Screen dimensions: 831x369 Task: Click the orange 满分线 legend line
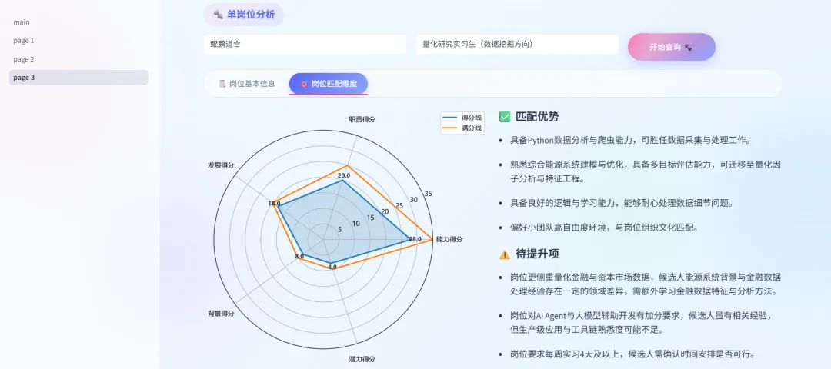(x=450, y=128)
